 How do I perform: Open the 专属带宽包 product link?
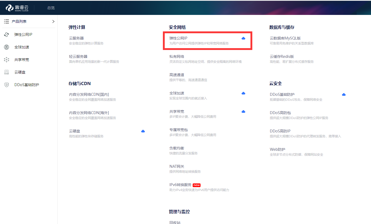point(179,130)
